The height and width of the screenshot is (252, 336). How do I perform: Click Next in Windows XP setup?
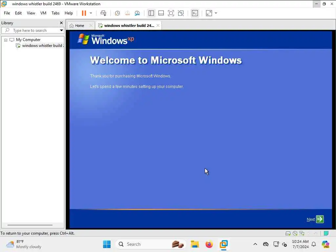(x=310, y=220)
